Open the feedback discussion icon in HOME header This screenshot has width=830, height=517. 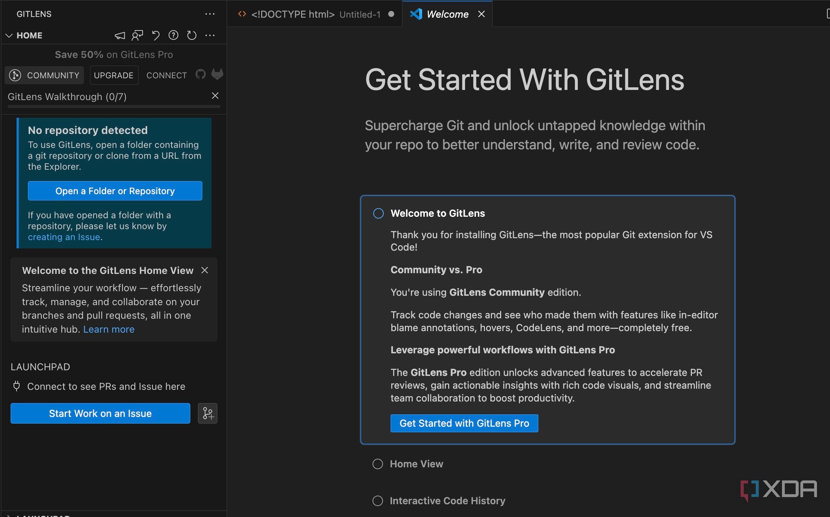[137, 35]
